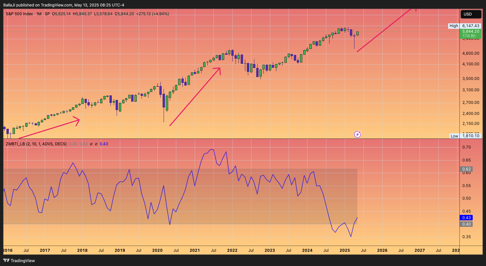Screen dimensions: 486x266
Task: Click the gray 0.40 tag on indicator axis
Action: click(466, 224)
